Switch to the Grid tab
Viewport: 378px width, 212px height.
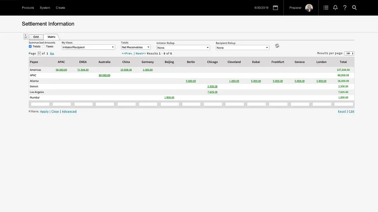click(x=36, y=37)
